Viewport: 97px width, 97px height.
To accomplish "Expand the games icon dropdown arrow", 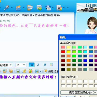I will click(x=64, y=8).
